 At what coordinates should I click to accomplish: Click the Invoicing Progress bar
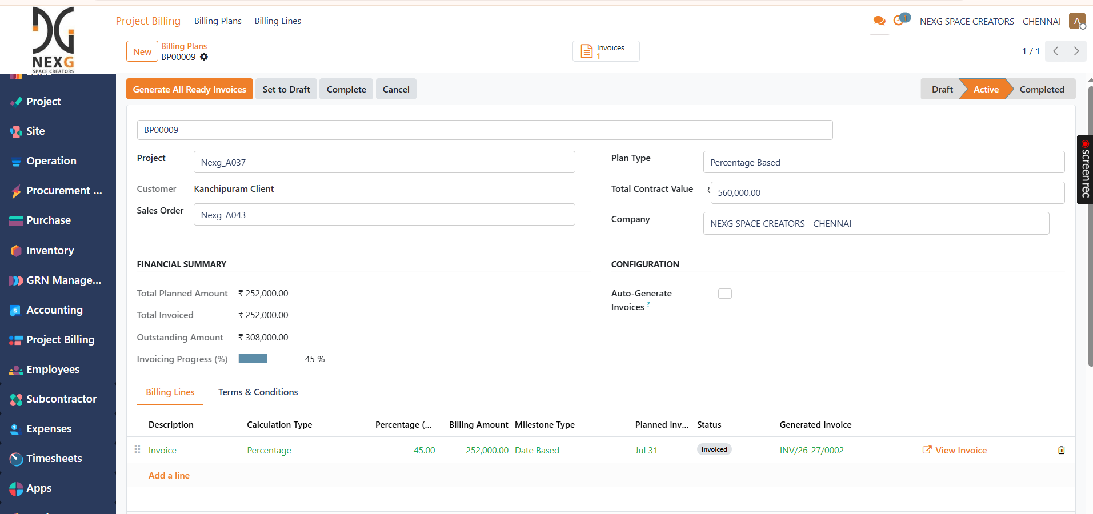click(270, 359)
